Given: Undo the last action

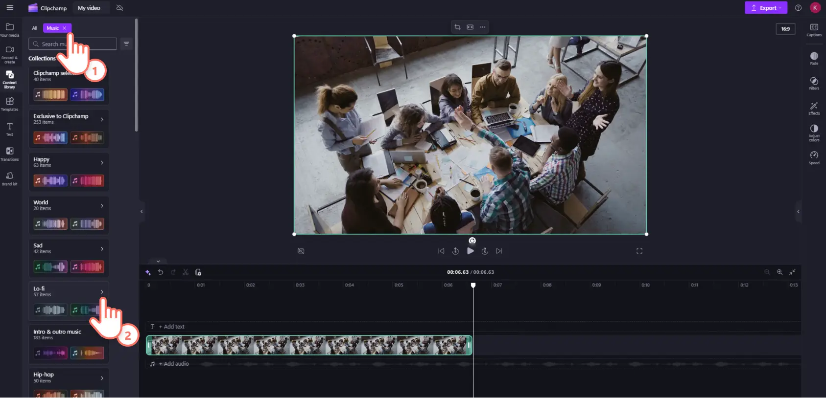Looking at the screenshot, I should pos(161,272).
